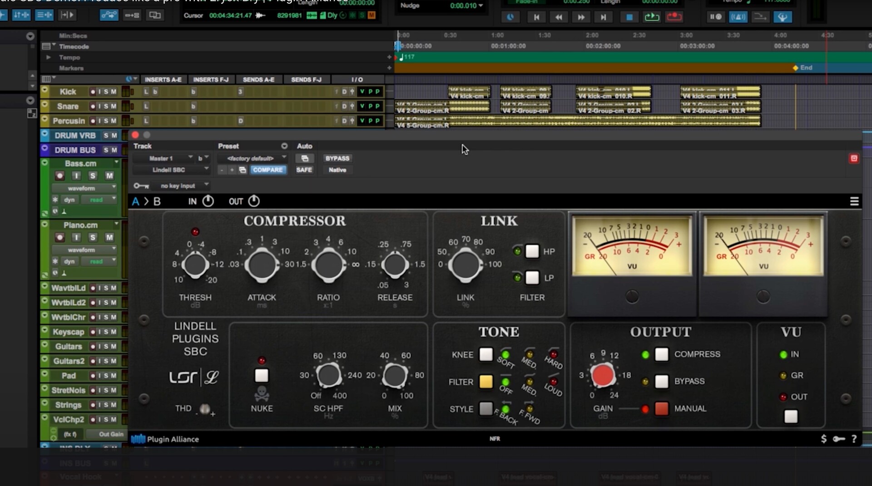Click the plugin help question mark
This screenshot has height=486, width=872.
click(854, 439)
